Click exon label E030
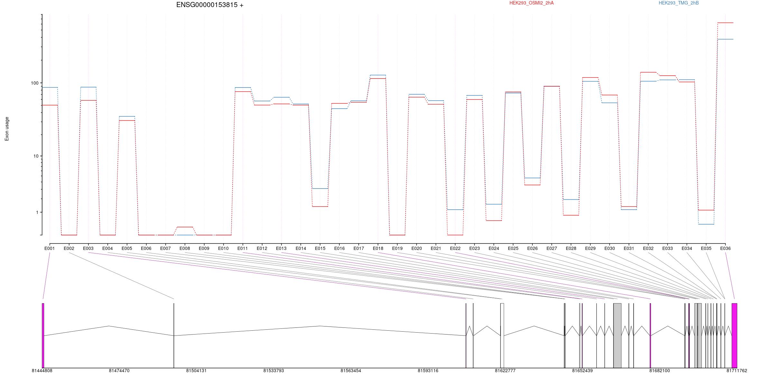This screenshot has height=386, width=772. (x=610, y=248)
